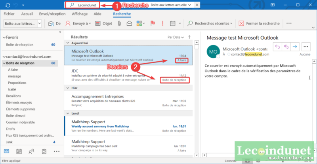Image resolution: width=317 pixels, height=164 pixels.
Task: Clear the search with the X button
Action: coord(197,5)
